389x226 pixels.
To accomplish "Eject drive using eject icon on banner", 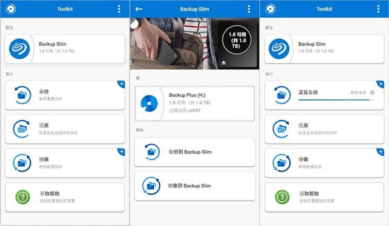I will tap(224, 62).
